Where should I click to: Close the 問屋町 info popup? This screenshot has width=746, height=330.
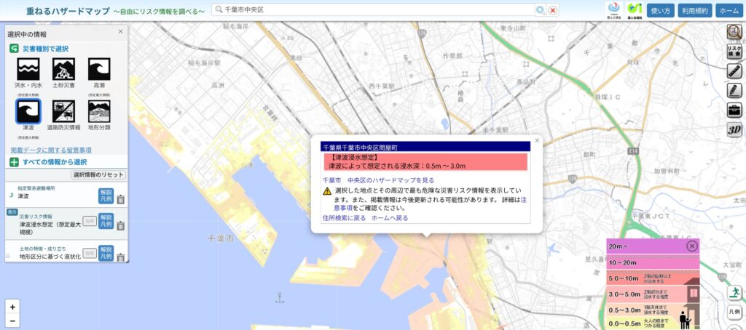pyautogui.click(x=537, y=140)
